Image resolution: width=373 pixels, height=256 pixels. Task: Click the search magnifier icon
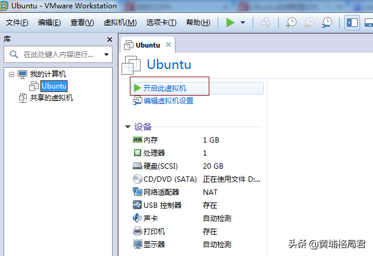click(x=14, y=55)
